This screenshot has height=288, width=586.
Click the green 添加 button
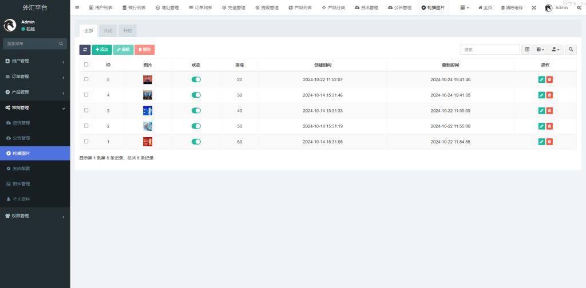[102, 50]
